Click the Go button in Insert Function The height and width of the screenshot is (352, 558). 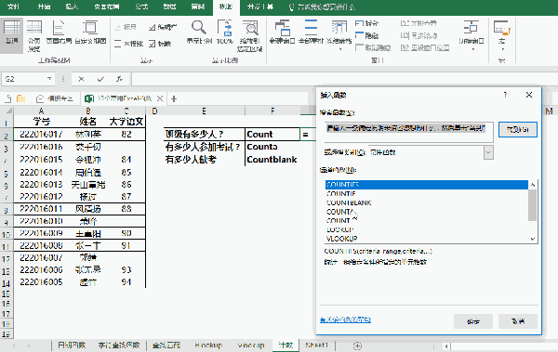(518, 129)
